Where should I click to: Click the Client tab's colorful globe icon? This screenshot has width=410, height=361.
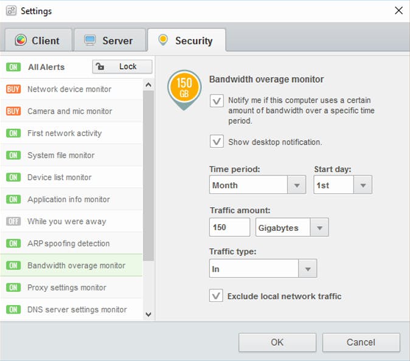(21, 41)
